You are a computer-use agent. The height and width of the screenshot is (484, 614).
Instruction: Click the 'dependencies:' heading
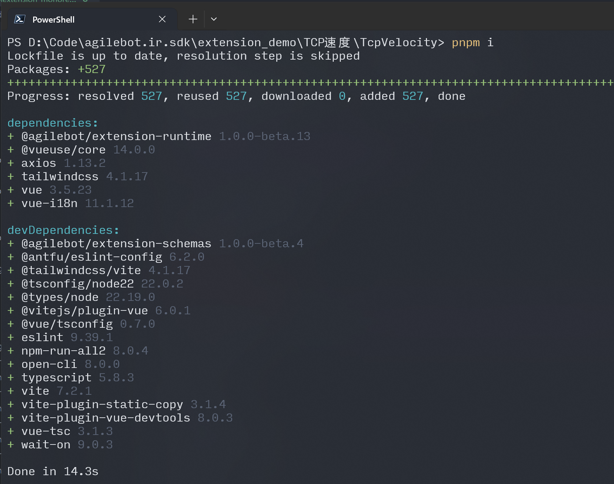(x=53, y=123)
